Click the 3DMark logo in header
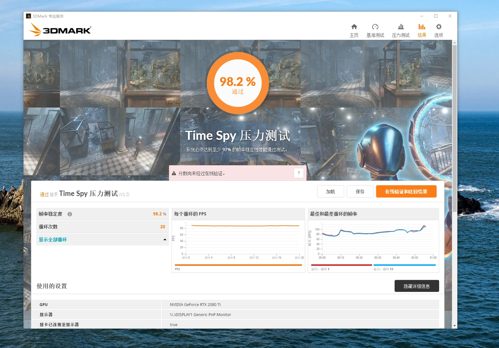The height and width of the screenshot is (348, 499). (60, 30)
